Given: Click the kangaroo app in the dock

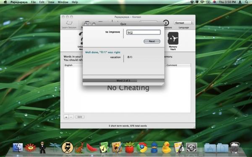Looking at the screenshot, I should pyautogui.click(x=79, y=147).
